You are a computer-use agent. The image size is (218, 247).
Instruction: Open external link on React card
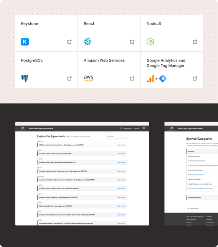132,42
